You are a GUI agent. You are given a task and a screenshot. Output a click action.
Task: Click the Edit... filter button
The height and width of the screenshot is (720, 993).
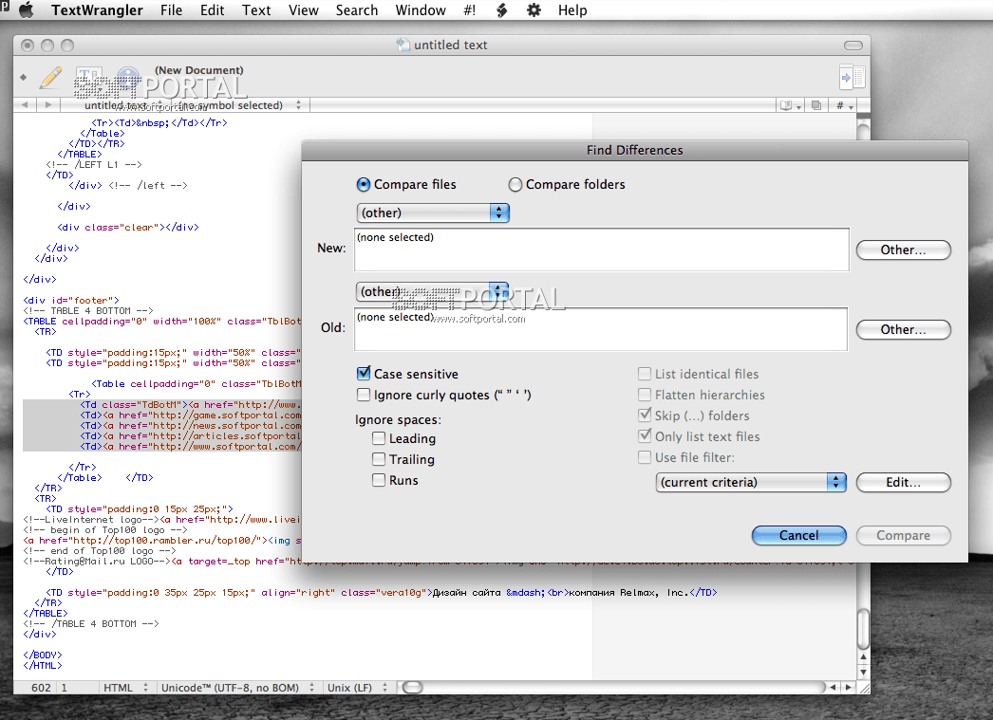903,482
